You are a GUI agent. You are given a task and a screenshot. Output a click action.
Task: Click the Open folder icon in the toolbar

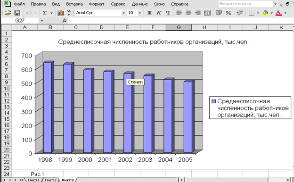point(8,13)
